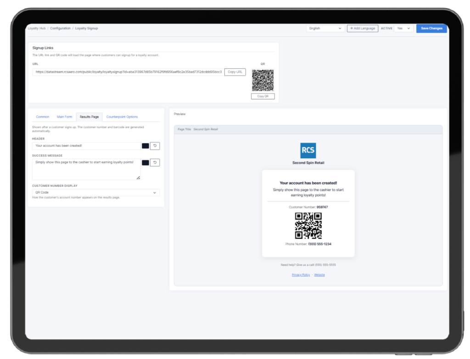Click the Copy QR button
This screenshot has height=359, width=470.
click(263, 96)
